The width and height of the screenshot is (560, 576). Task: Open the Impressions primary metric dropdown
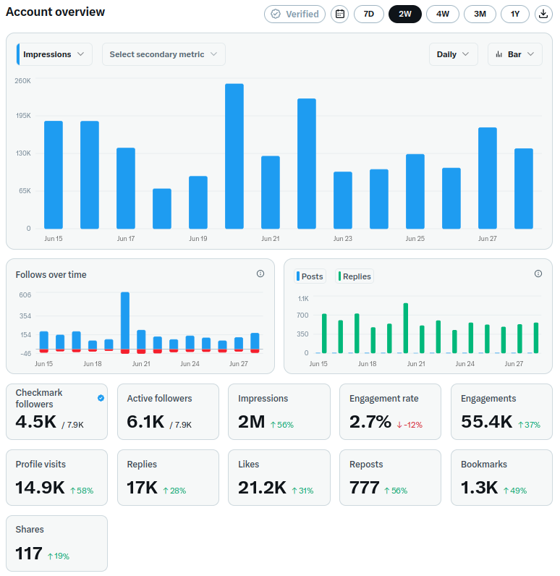point(54,54)
